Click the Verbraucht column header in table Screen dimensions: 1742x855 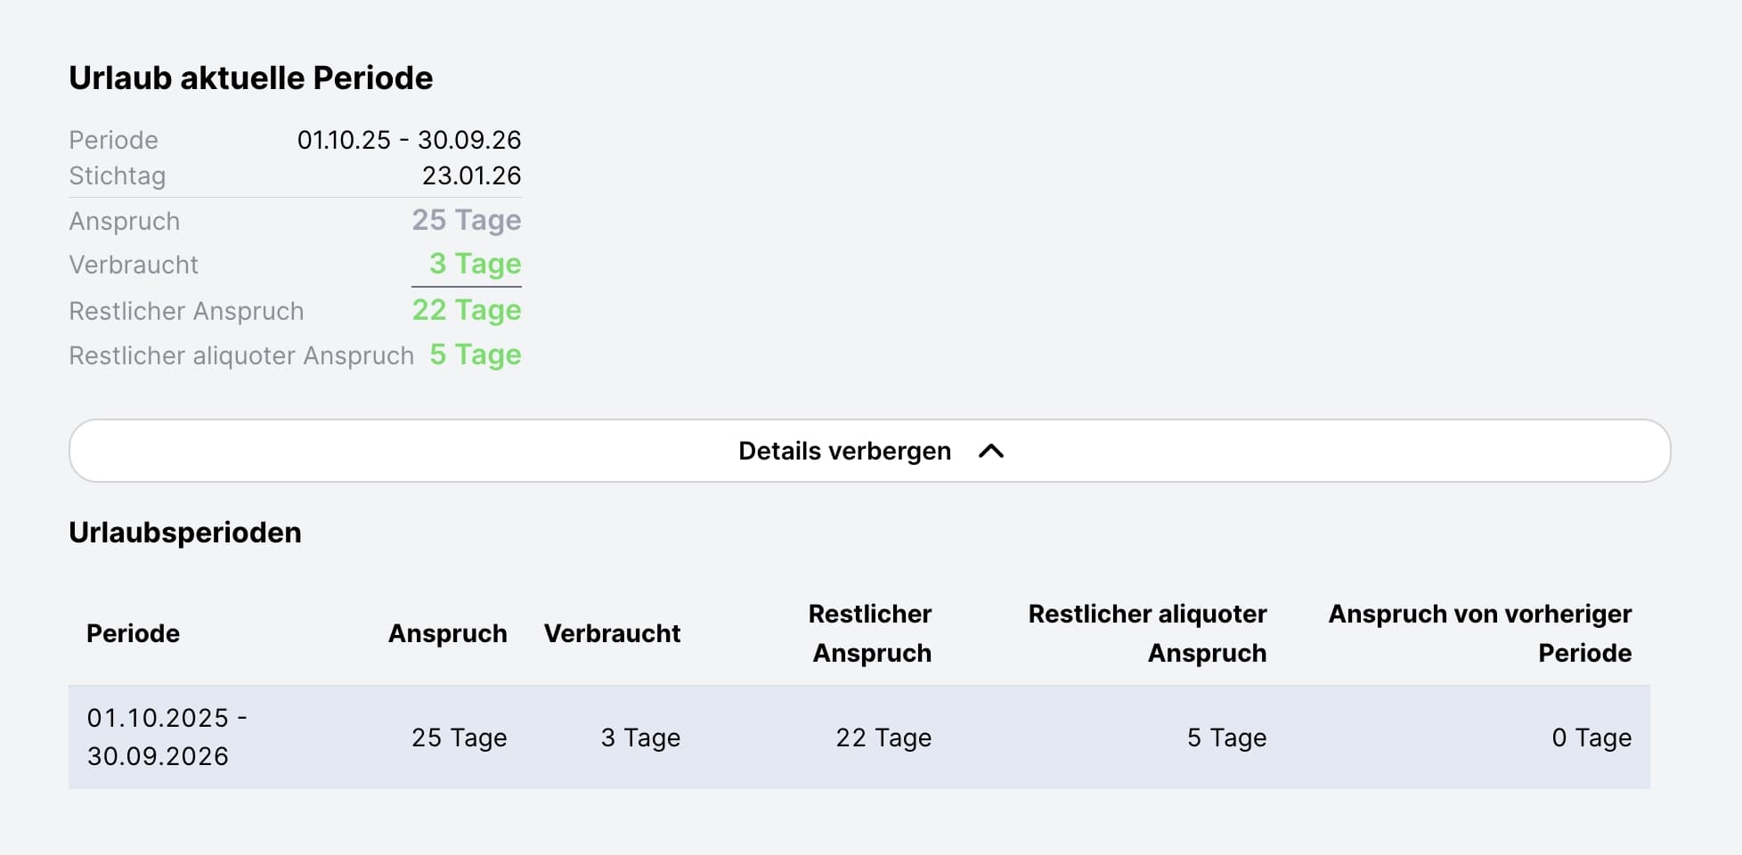coord(612,633)
